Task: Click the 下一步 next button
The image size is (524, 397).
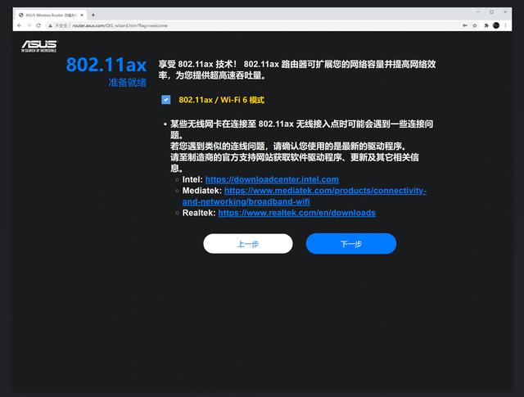Action: pos(351,244)
